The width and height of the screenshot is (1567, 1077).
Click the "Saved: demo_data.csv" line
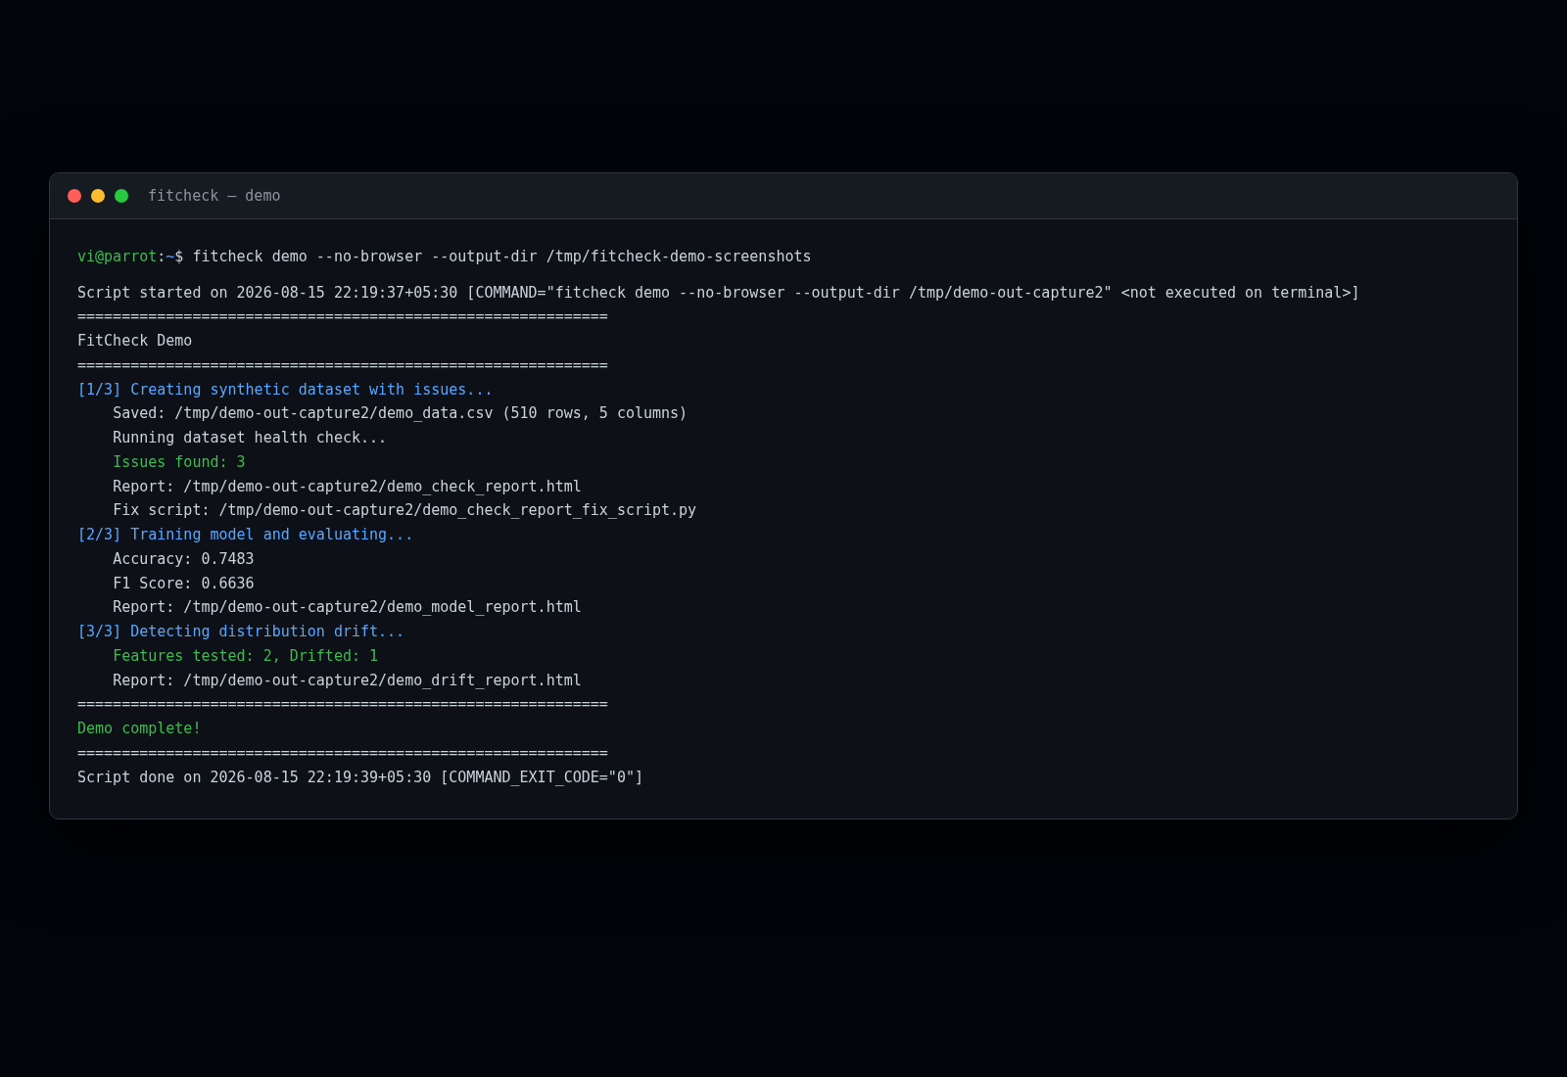(x=400, y=413)
